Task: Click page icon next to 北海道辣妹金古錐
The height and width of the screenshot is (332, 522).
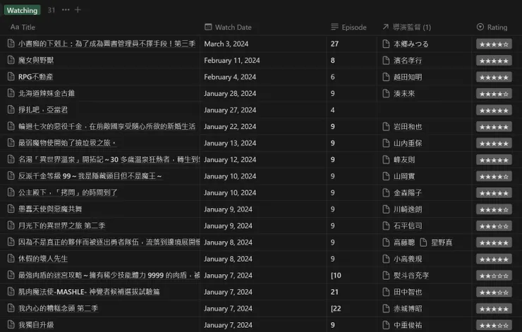Action: pos(11,93)
